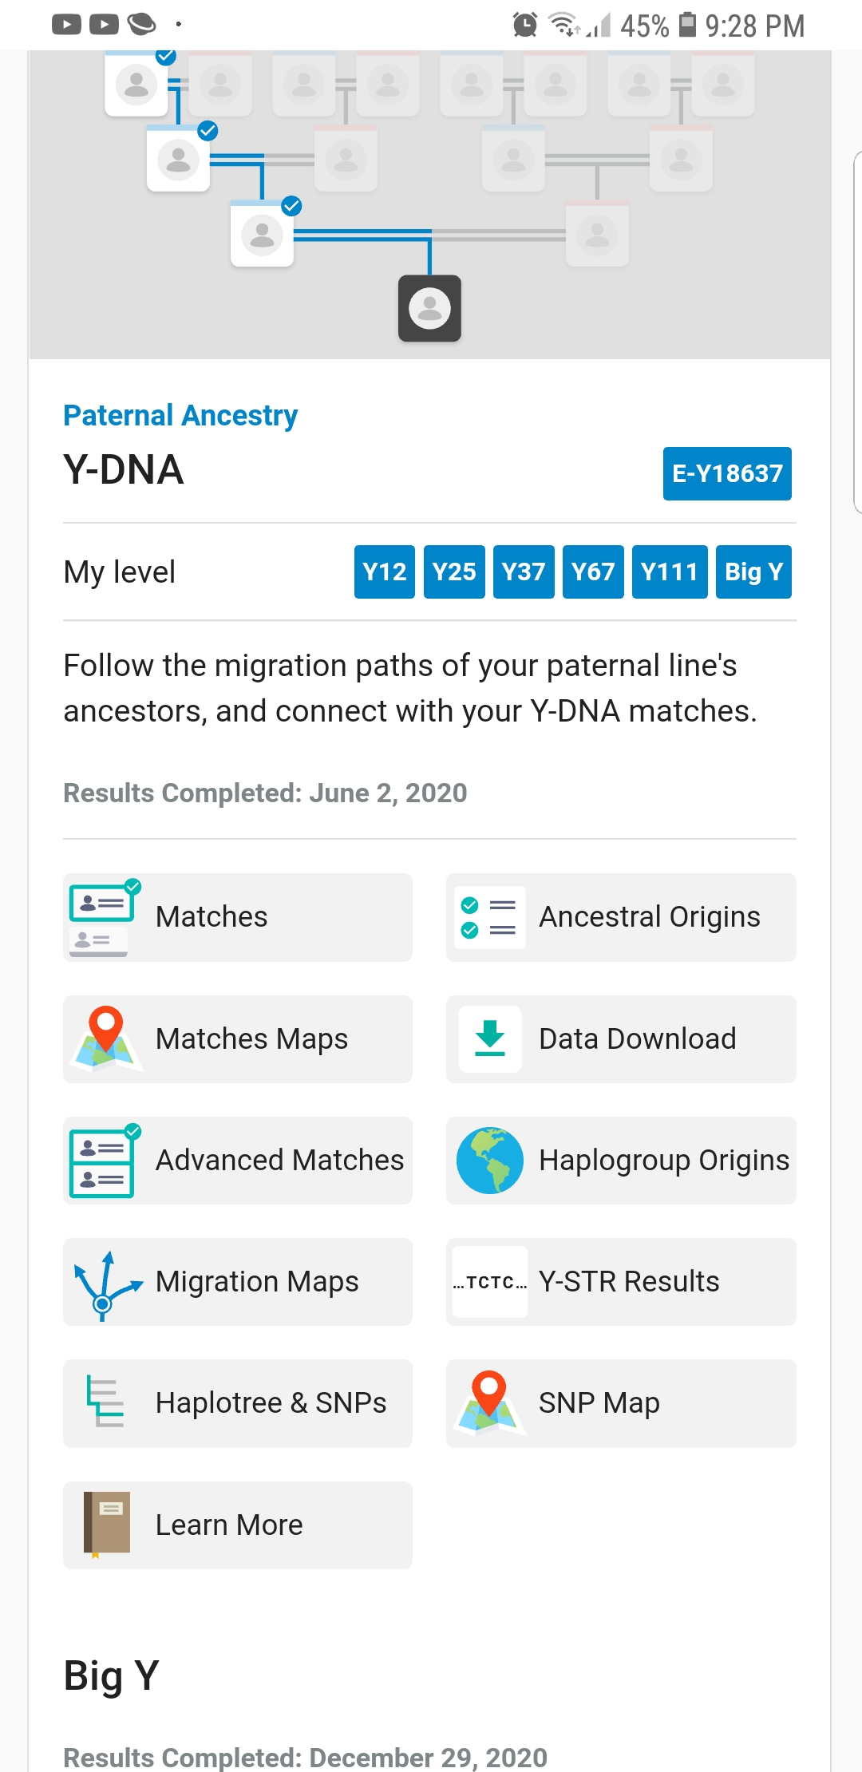Tap the Matches Maps pin icon

coord(106,1038)
